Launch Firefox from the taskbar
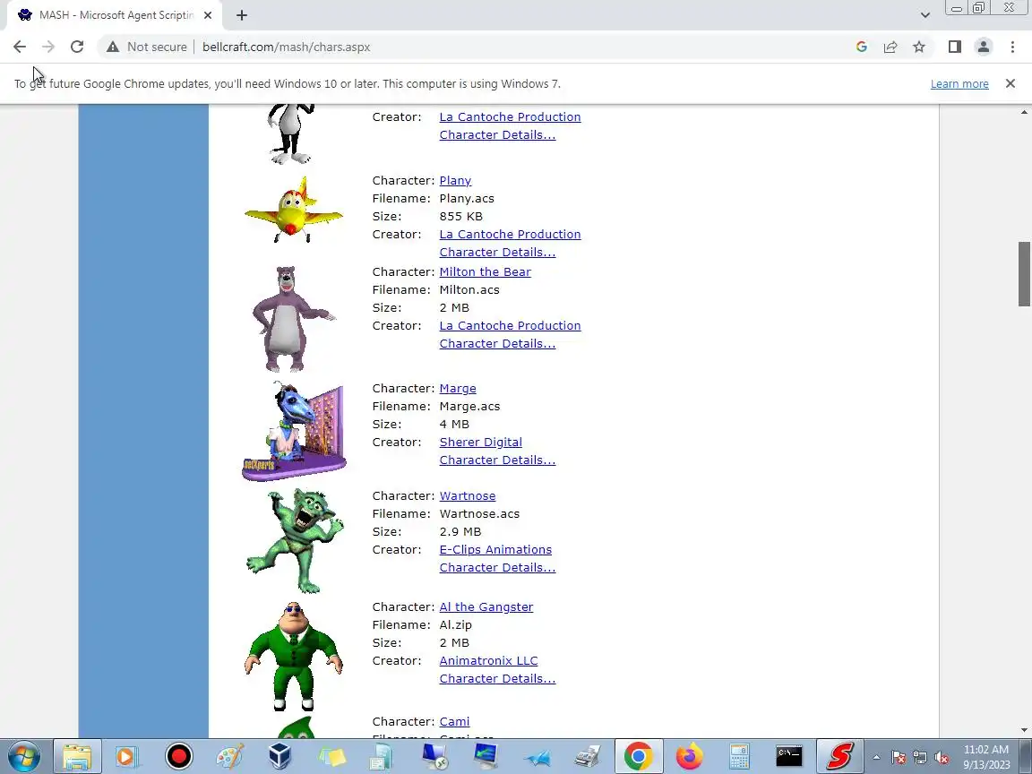 688,756
